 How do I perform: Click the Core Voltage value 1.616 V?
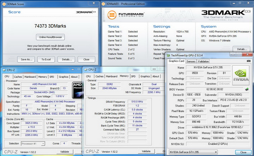[60, 96]
